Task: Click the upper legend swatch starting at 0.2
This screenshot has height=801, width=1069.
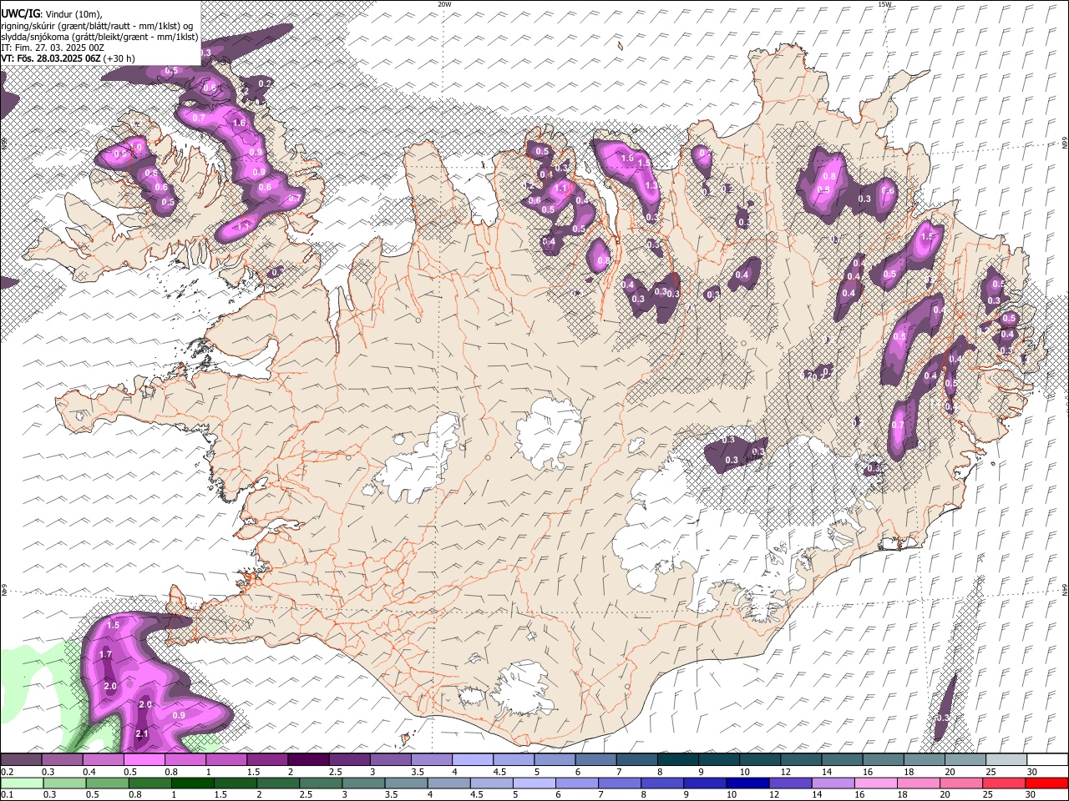Action: (21, 760)
